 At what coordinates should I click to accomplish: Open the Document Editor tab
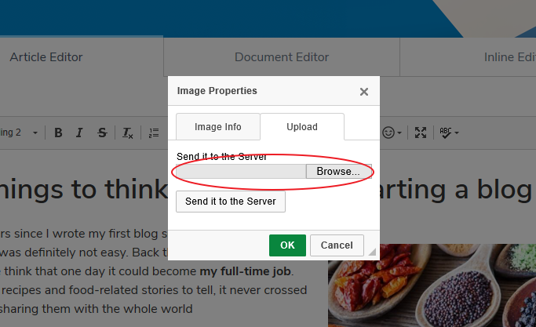tap(282, 57)
